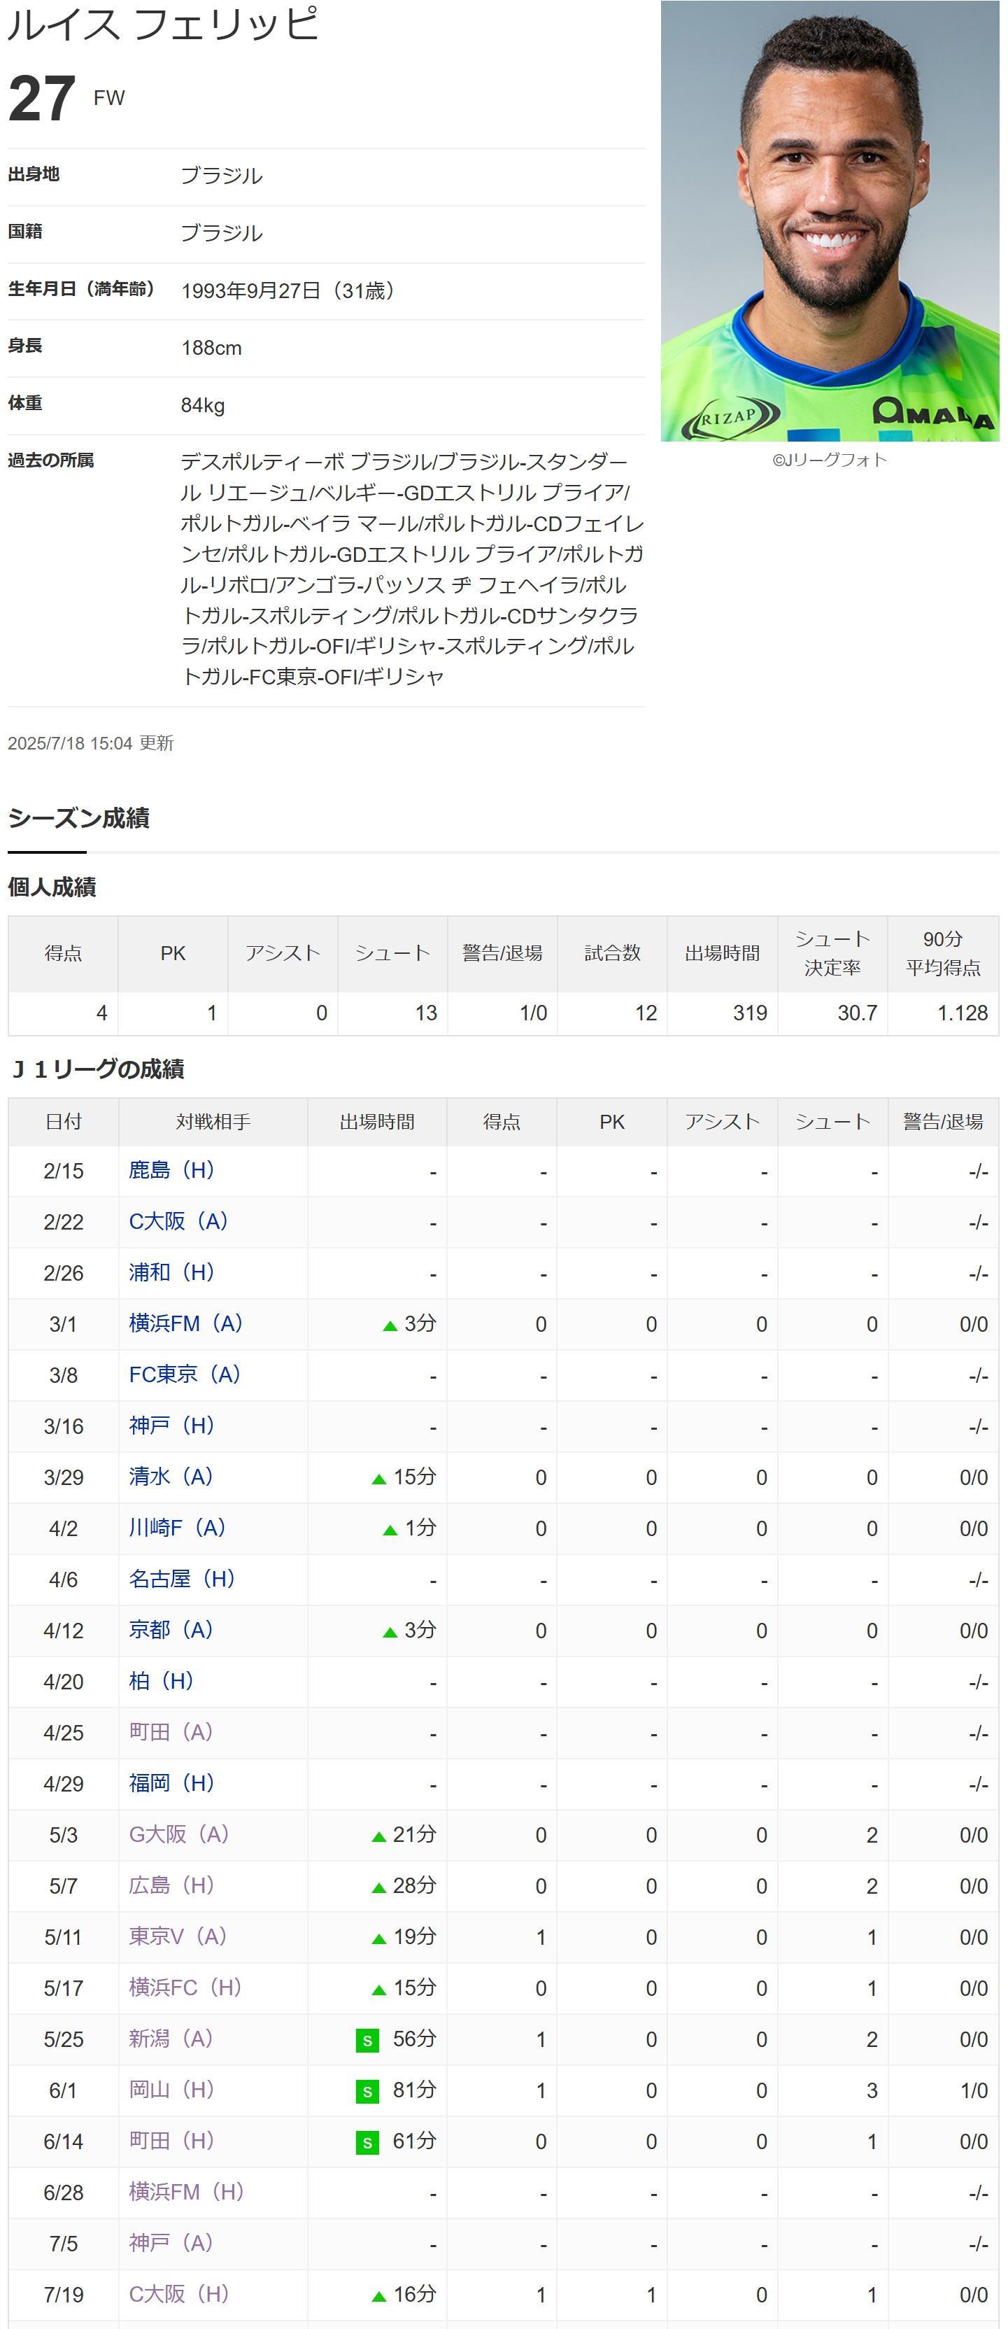Screen dimensions: 1008x2329
Task: Click substitute triangle icon in 東京V (A) row
Action: pos(379,1939)
